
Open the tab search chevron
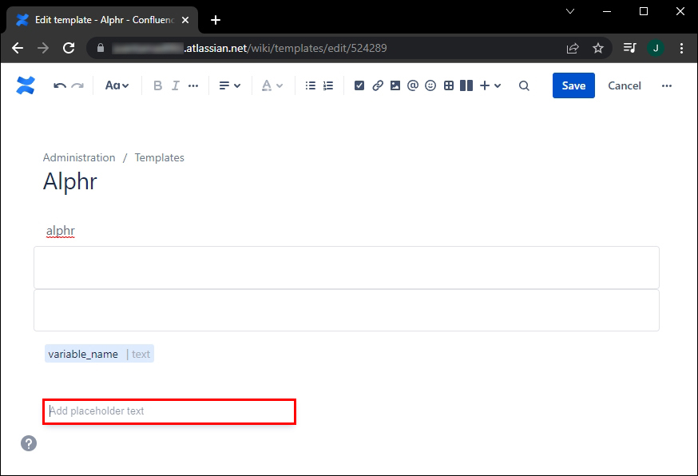pyautogui.click(x=569, y=11)
